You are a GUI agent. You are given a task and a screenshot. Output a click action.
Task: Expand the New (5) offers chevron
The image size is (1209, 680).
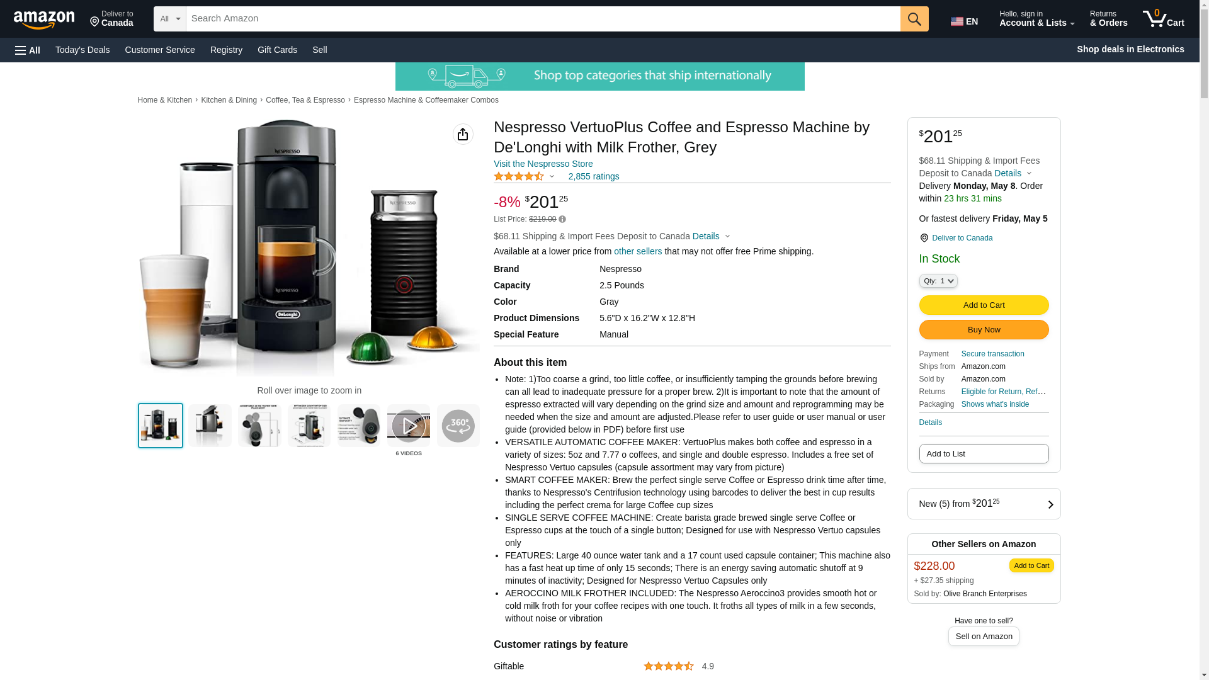1050,504
